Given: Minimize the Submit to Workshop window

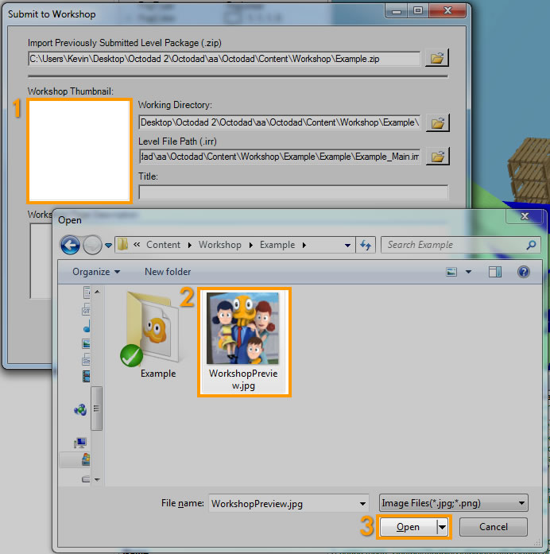Looking at the screenshot, I should 397,11.
